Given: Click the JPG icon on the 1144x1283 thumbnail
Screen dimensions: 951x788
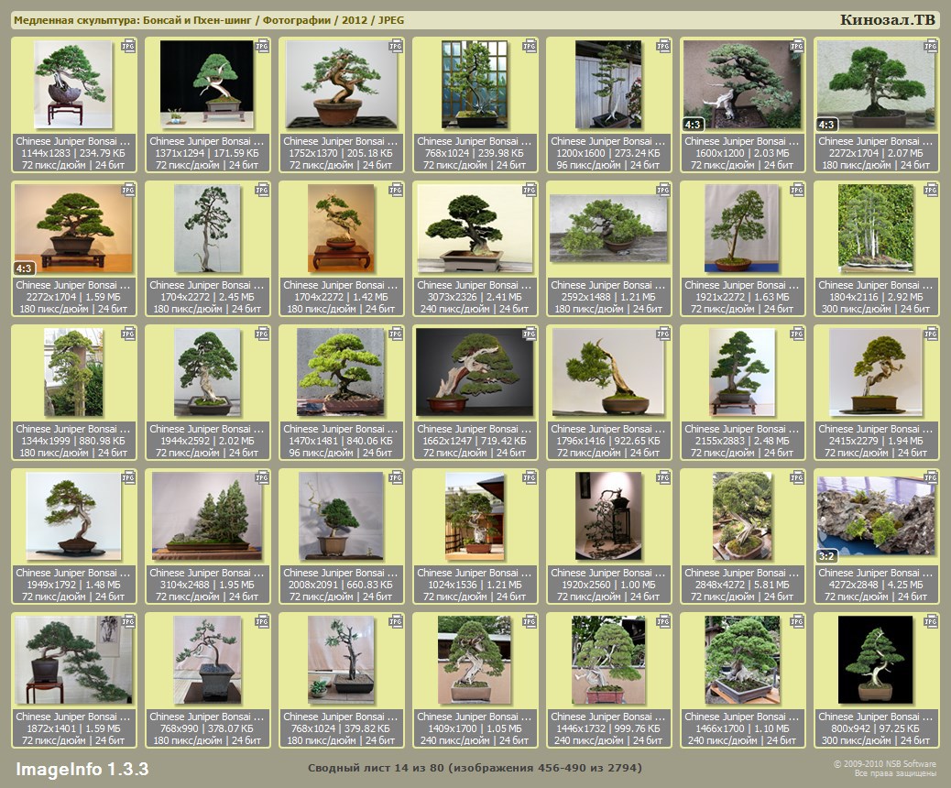Looking at the screenshot, I should 128,46.
